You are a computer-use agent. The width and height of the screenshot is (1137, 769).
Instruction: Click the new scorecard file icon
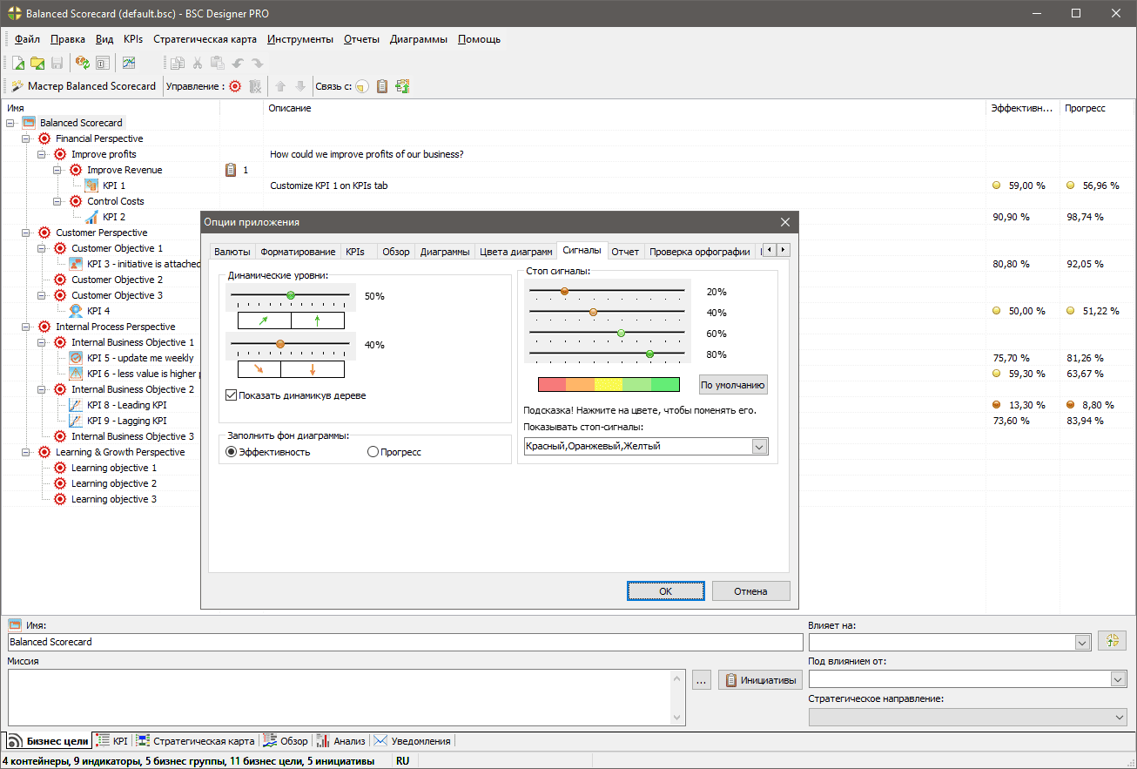click(x=17, y=63)
